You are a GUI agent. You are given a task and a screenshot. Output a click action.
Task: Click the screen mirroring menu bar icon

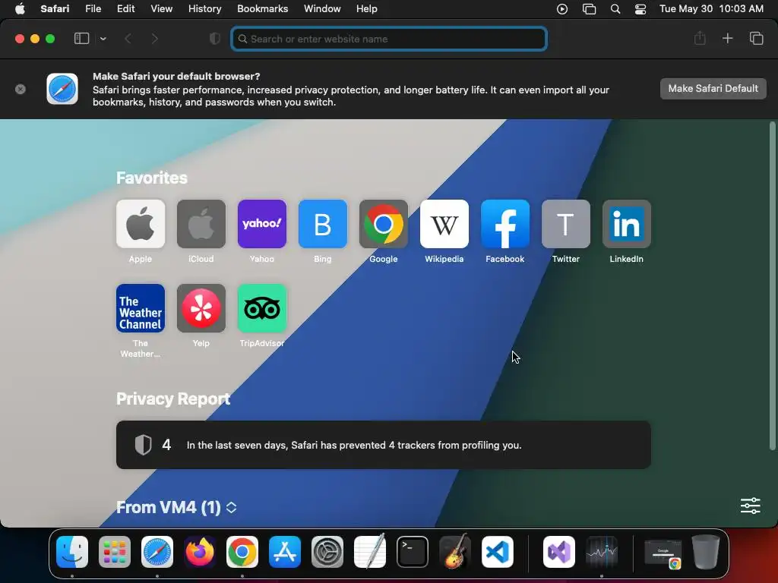(589, 9)
